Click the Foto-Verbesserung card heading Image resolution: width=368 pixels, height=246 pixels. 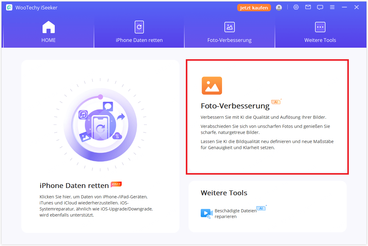pos(235,106)
